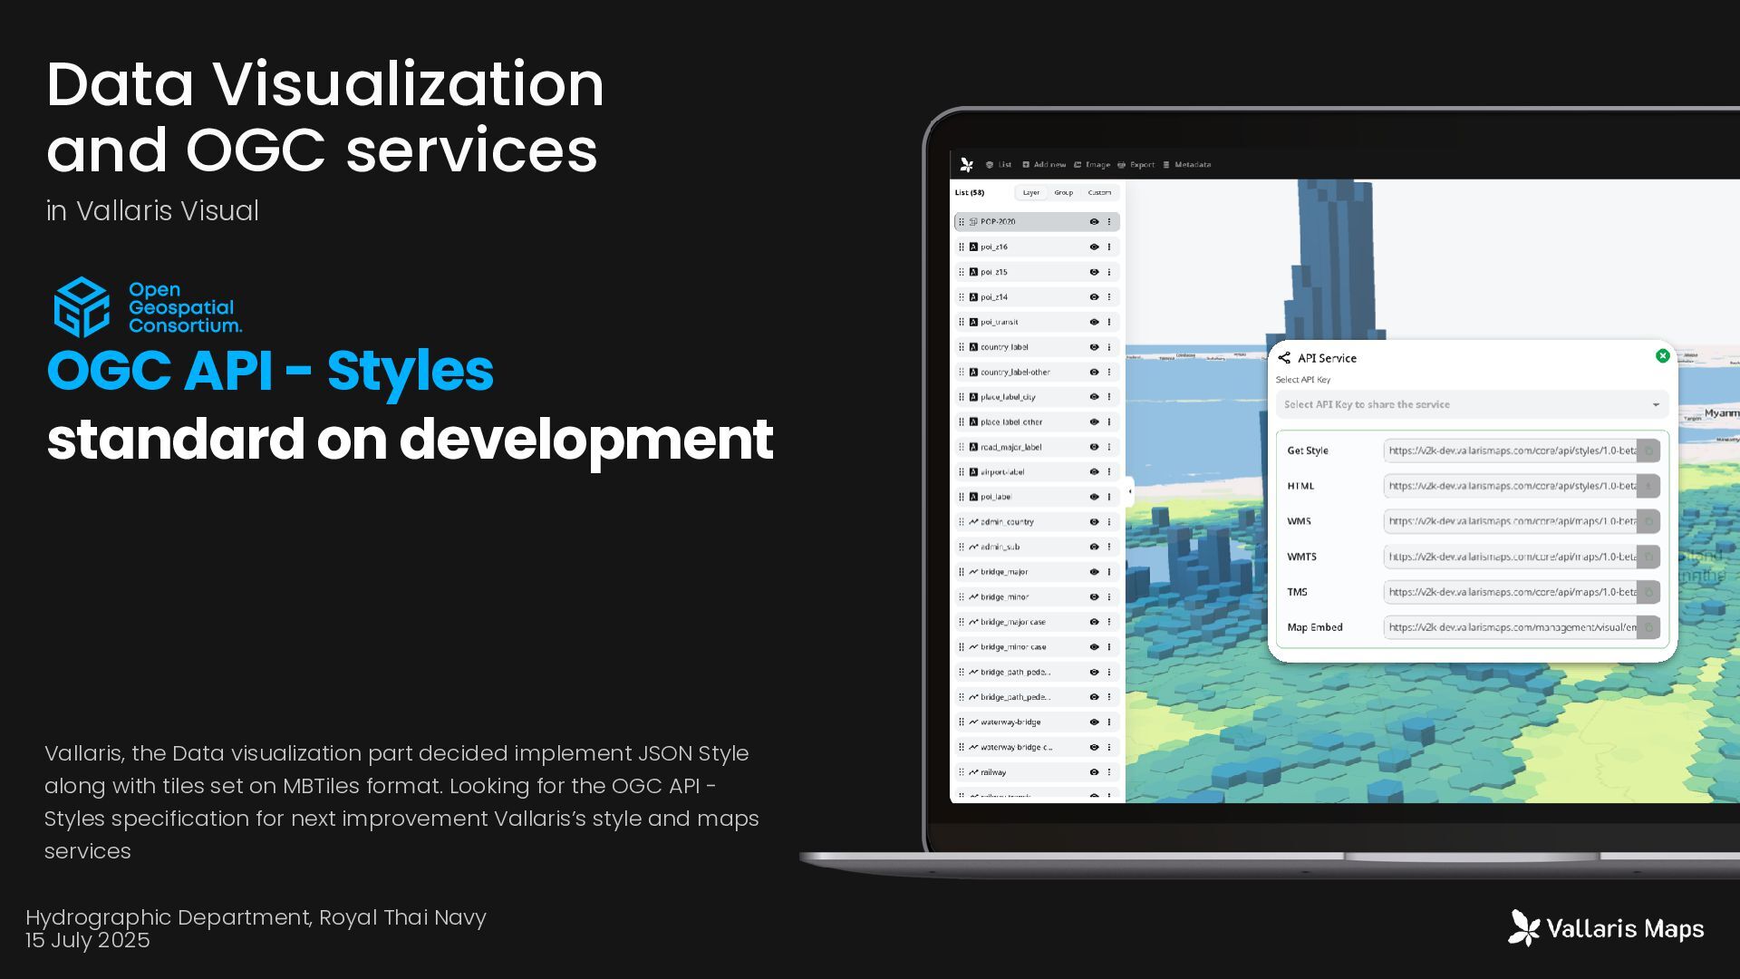Open the Metadata menu item

pos(1187,165)
